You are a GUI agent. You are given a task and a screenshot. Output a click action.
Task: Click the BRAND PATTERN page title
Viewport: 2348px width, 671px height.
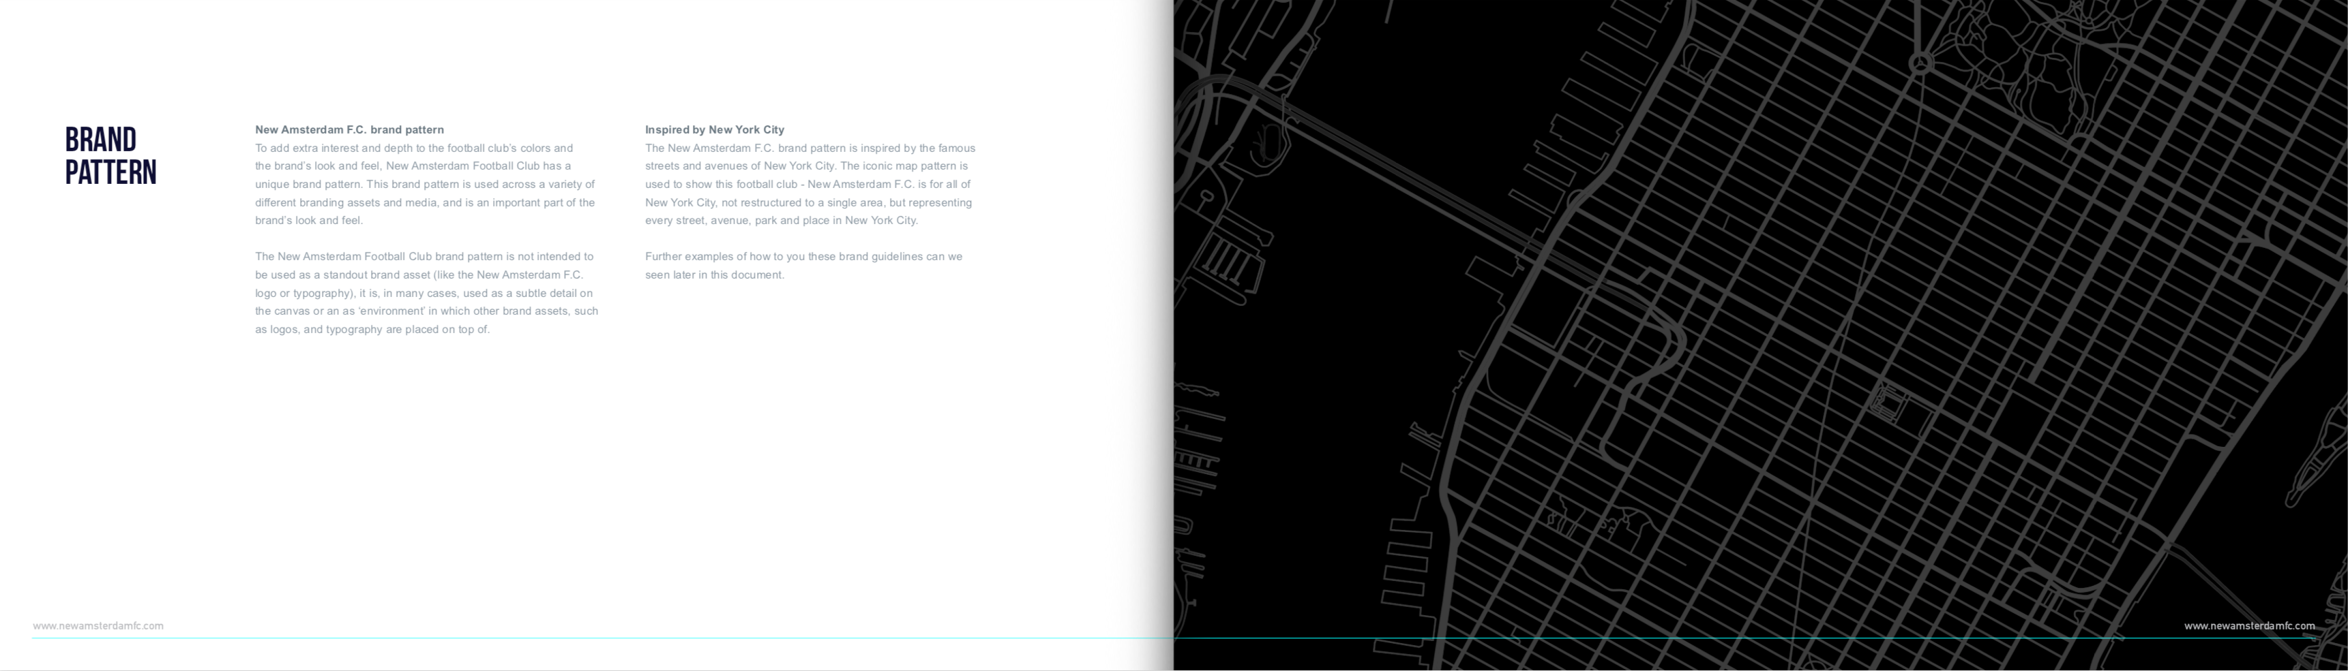[x=110, y=156]
